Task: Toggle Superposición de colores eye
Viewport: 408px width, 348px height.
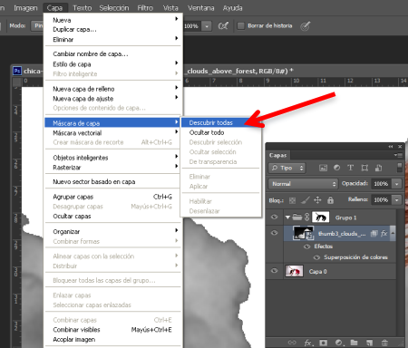Action: tap(316, 257)
